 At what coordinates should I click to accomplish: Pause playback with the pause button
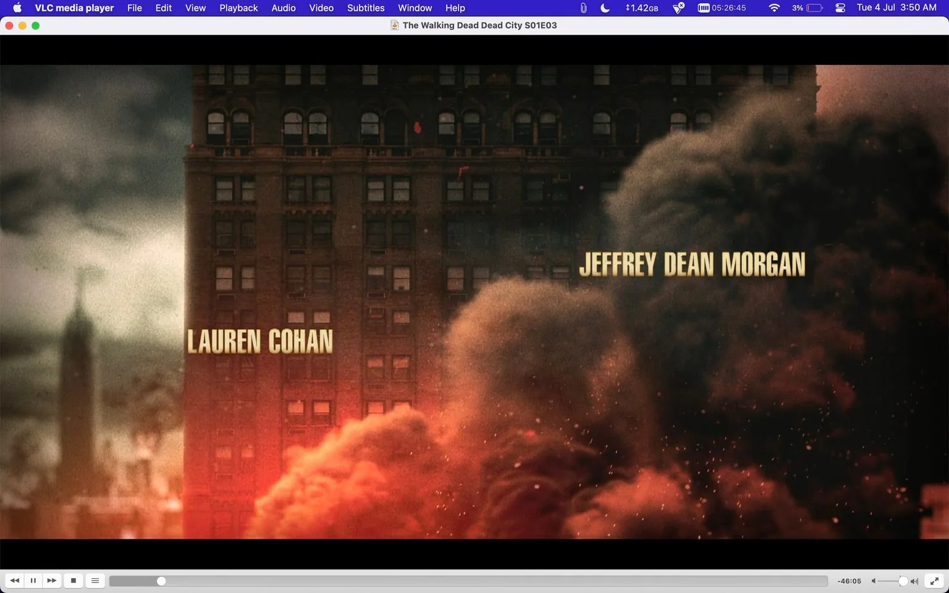pyautogui.click(x=33, y=581)
